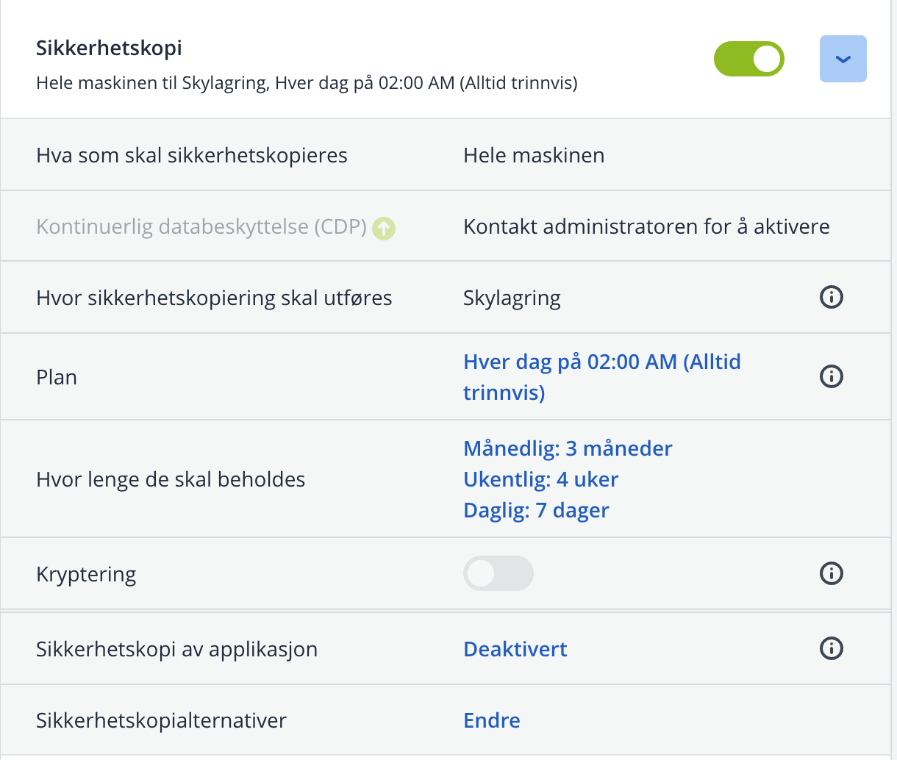Screen dimensions: 897x760
Task: Open info icon for Sikkerhetskopi av applikasjon
Action: [832, 648]
